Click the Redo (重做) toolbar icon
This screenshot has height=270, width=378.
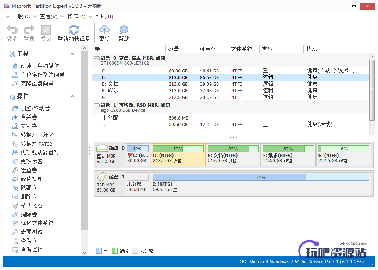point(29,30)
